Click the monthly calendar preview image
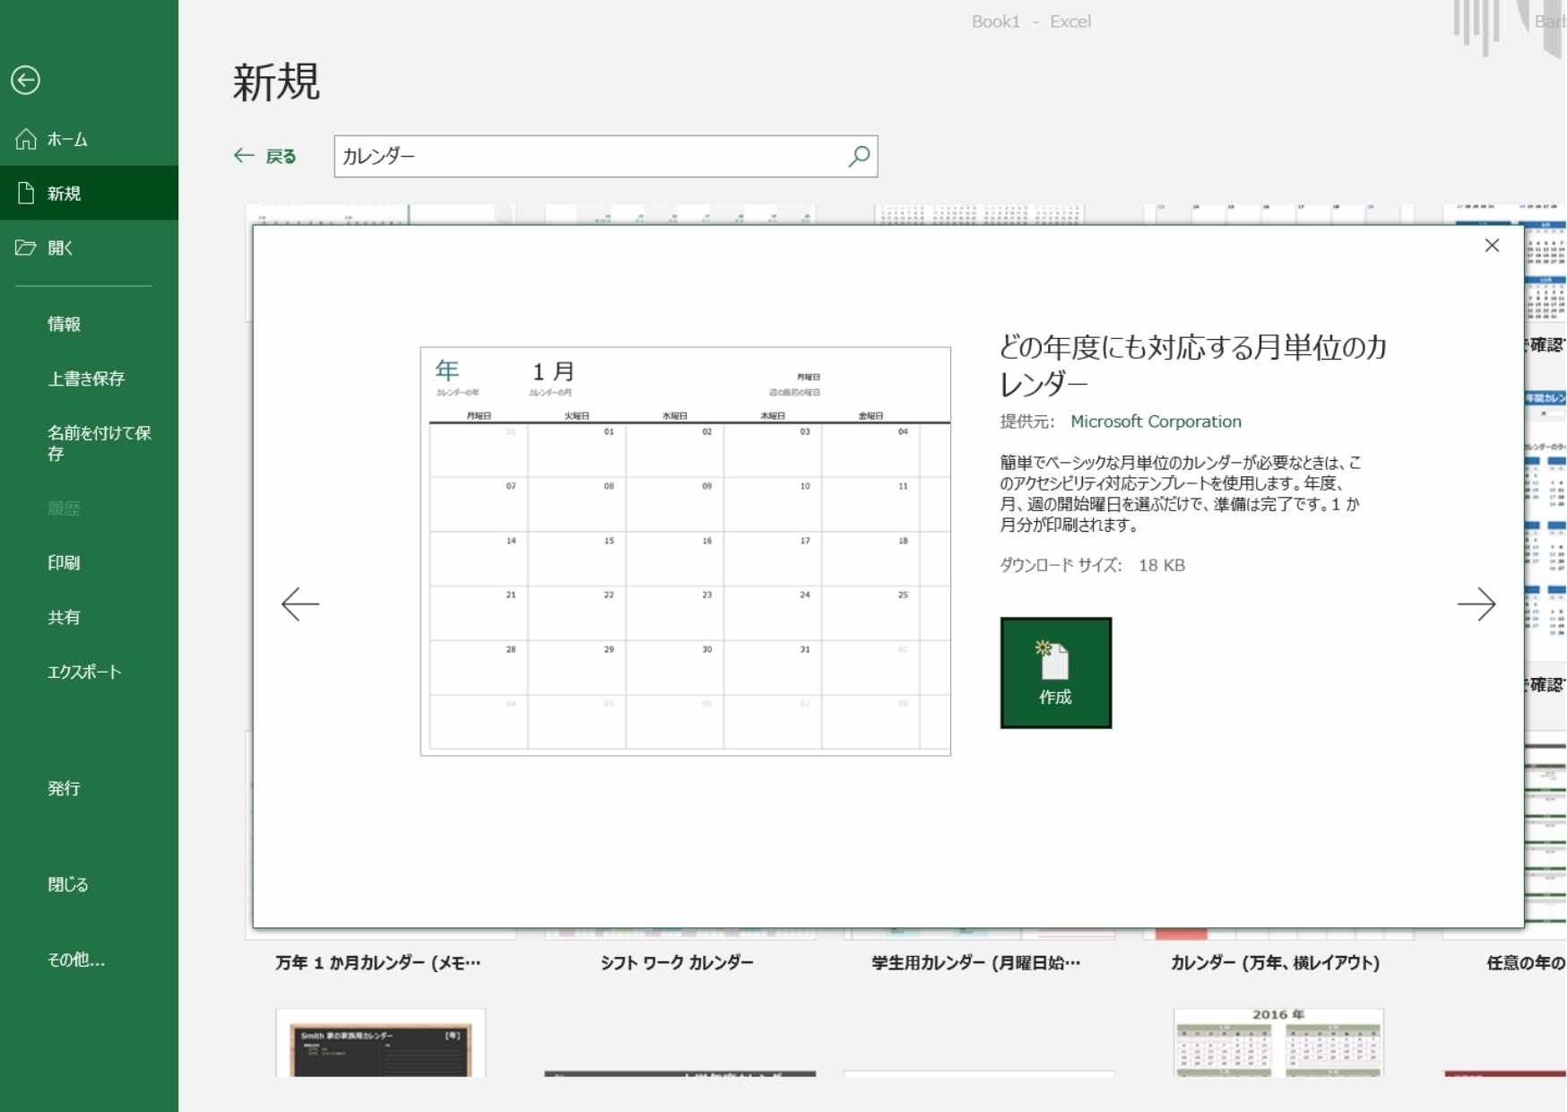Viewport: 1567px width, 1112px height. [686, 552]
